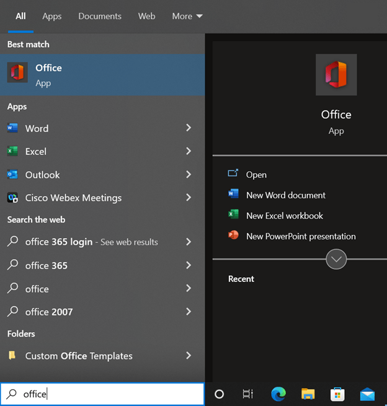Expand the office 365 login web result arrow
Screen dimensions: 387x406
[x=189, y=242]
